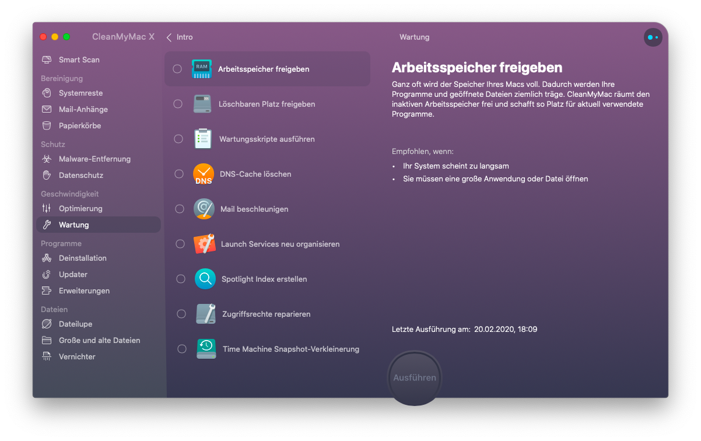Select the Wartungsskripte ausführen radio button
Screen dimensions: 701x441
tap(179, 139)
